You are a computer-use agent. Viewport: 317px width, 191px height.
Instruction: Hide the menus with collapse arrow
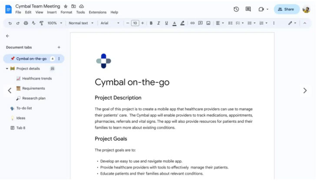305,23
